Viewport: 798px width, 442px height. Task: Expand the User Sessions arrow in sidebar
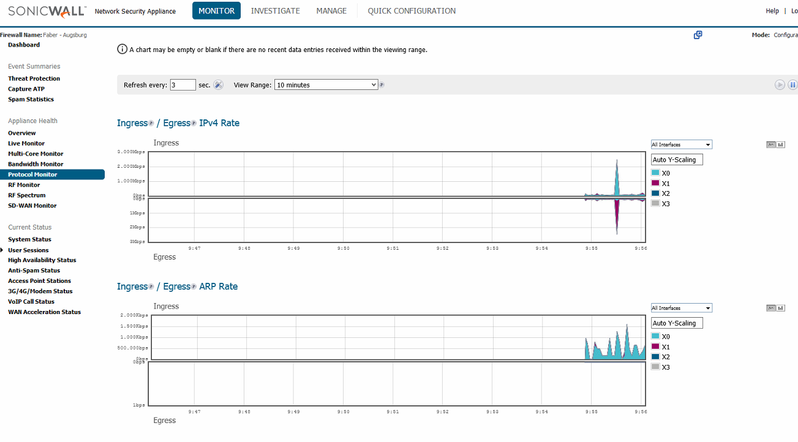click(2, 250)
